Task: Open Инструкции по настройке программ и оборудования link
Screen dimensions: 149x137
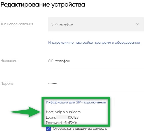Action: coord(94,42)
